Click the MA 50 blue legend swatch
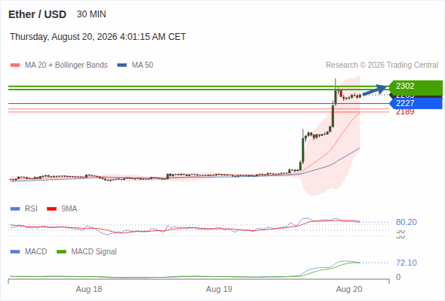The image size is (445, 301). click(122, 65)
